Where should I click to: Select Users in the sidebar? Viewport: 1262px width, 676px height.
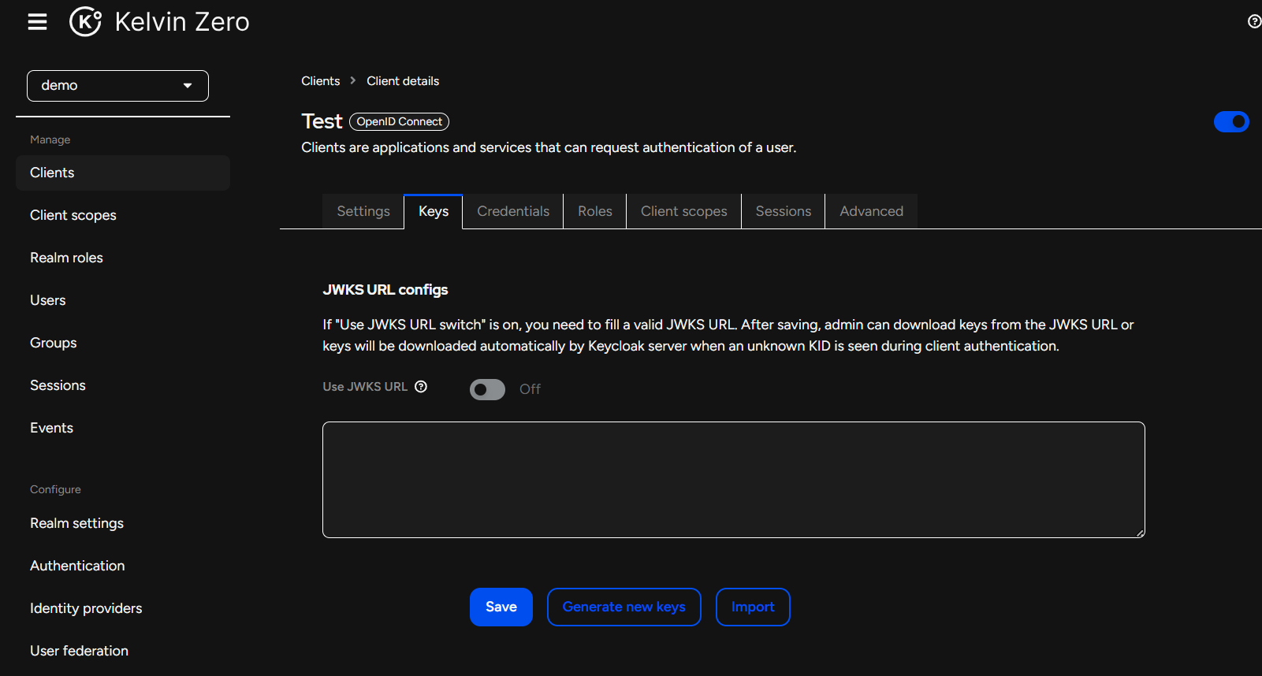47,300
